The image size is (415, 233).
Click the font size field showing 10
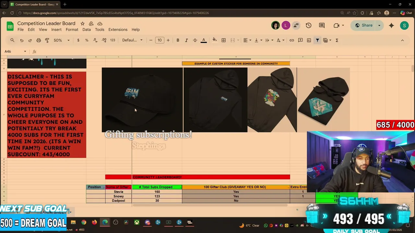click(x=160, y=40)
